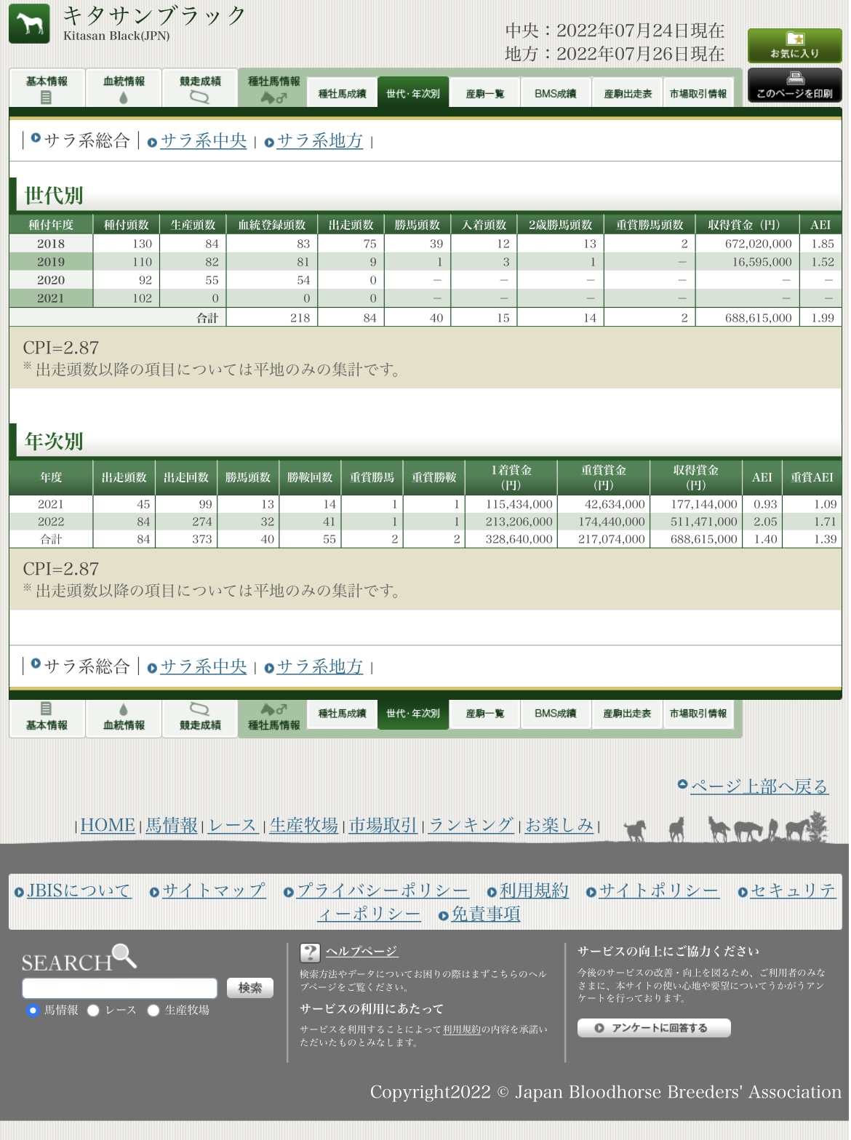Open レース footer navigation link
Viewport: 851px width, 1140px height.
(233, 825)
